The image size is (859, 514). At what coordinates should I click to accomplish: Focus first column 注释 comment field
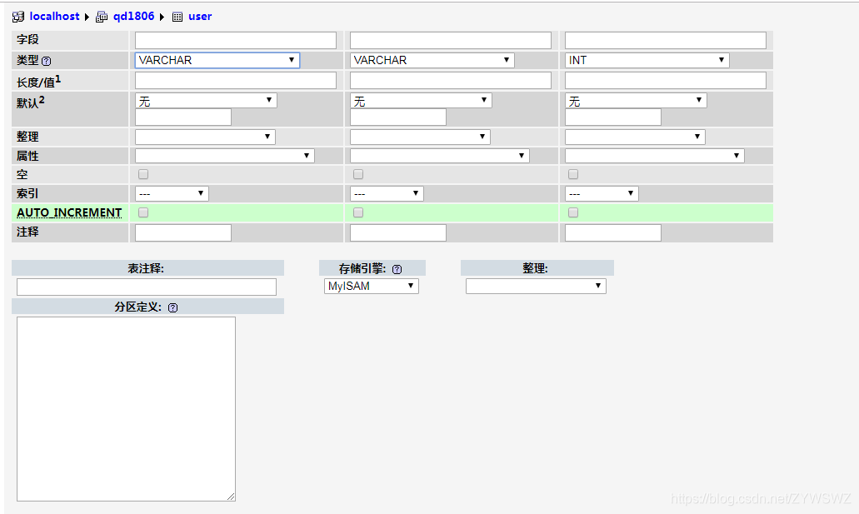(x=183, y=233)
